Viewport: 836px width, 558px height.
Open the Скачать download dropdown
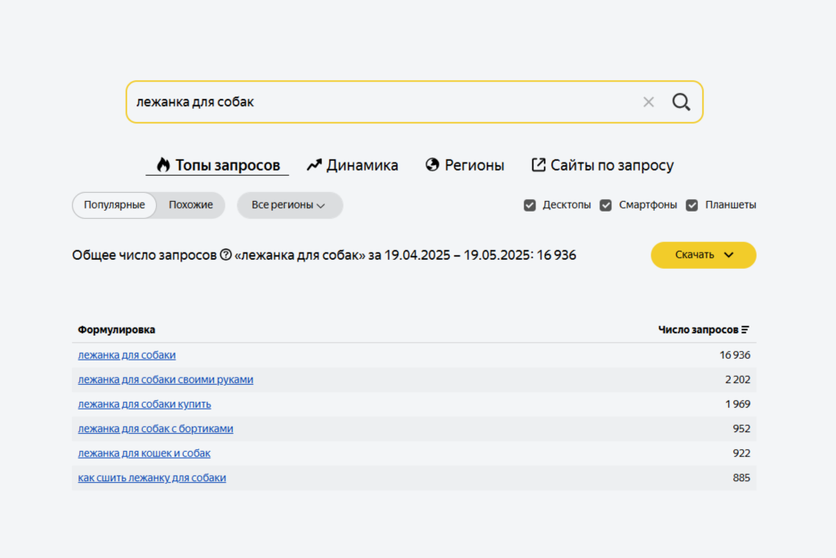tap(703, 255)
